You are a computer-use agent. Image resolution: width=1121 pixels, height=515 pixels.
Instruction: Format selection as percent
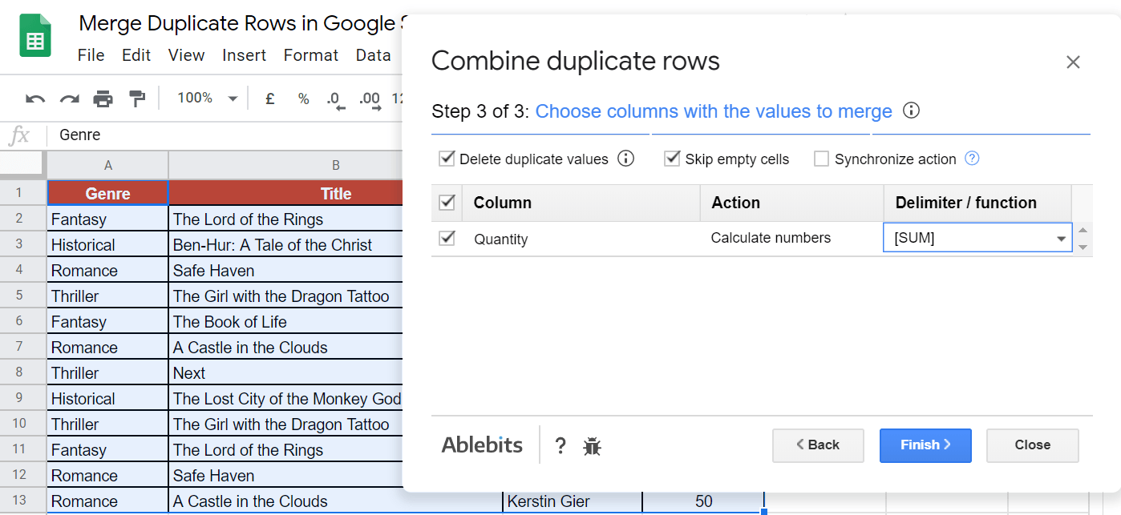[302, 99]
